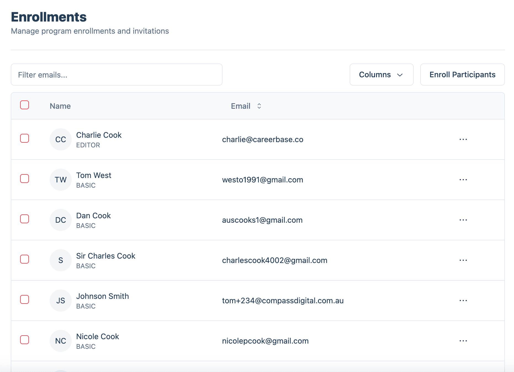Click the CC avatar for Charlie Cook
Image resolution: width=514 pixels, height=372 pixels.
click(x=61, y=139)
